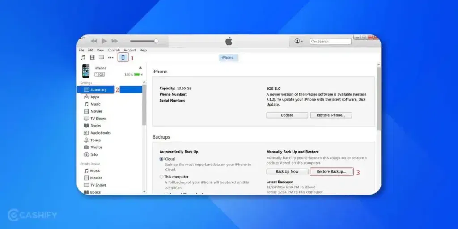Click the sidebar scroll down arrow

coord(144,191)
